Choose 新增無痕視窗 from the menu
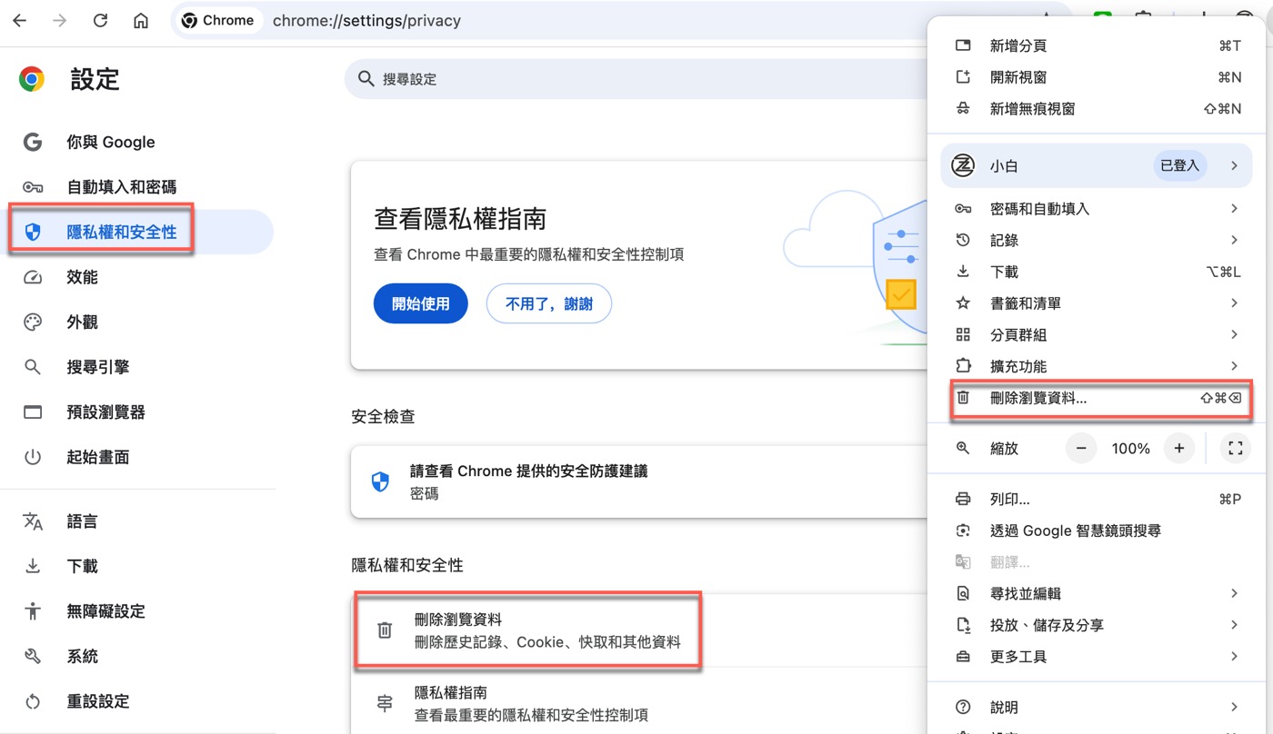The image size is (1273, 734). [x=1098, y=109]
